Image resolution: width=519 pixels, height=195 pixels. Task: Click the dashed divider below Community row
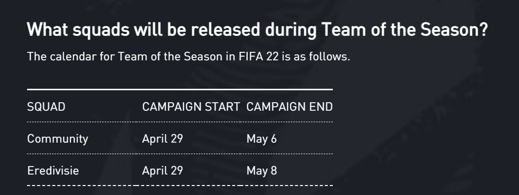(x=180, y=154)
